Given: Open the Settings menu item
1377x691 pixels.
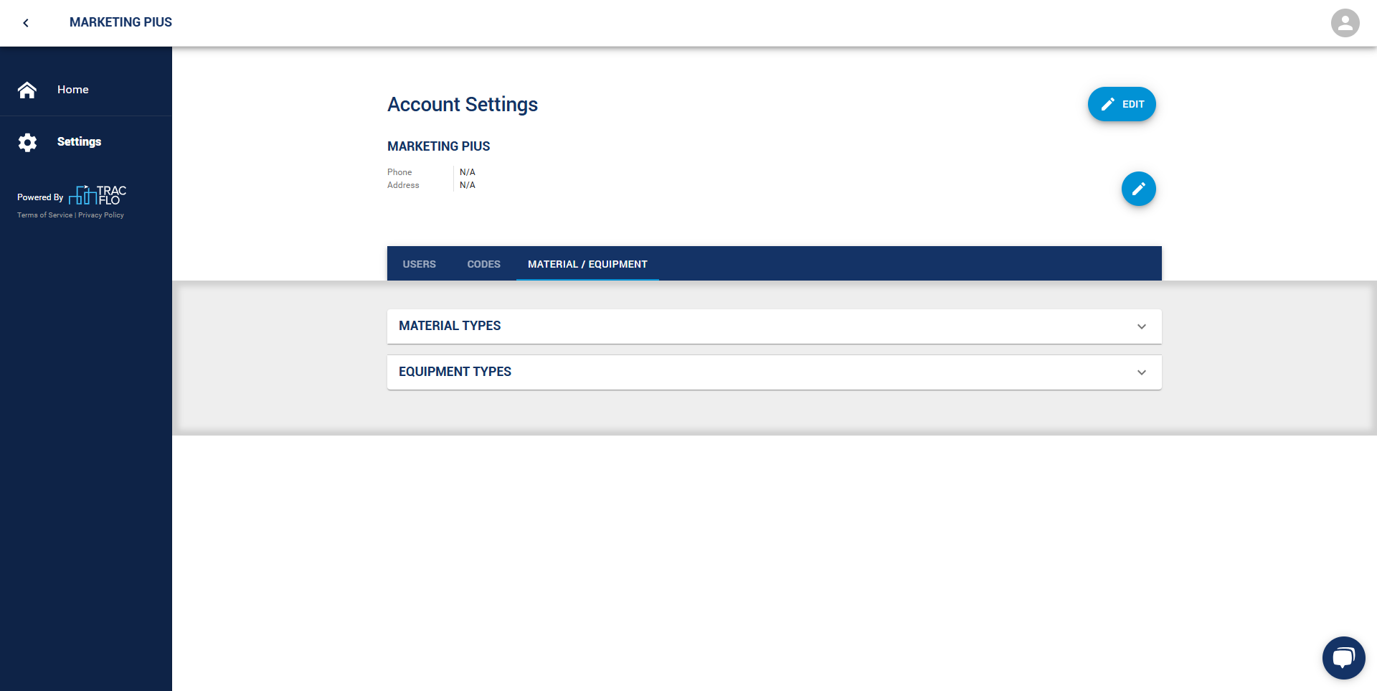Looking at the screenshot, I should 86,142.
